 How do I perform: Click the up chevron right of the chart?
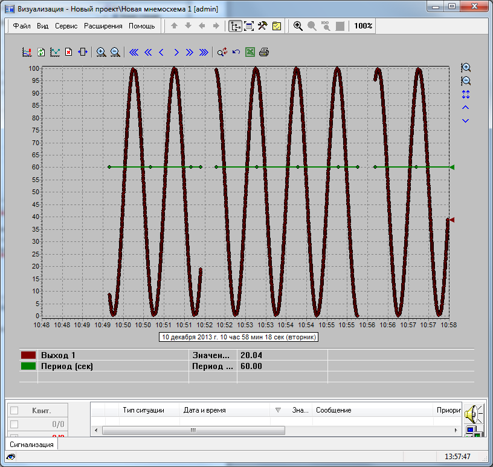click(465, 107)
